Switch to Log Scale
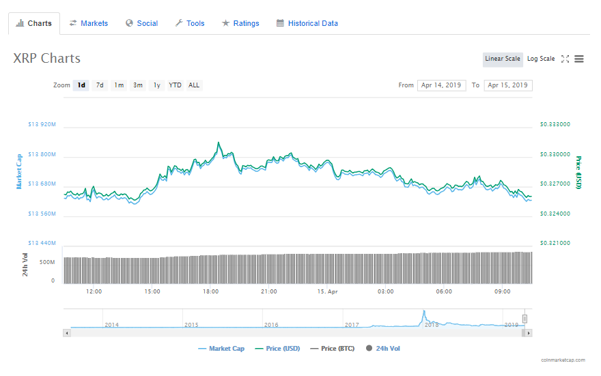The height and width of the screenshot is (376, 601). (x=541, y=59)
